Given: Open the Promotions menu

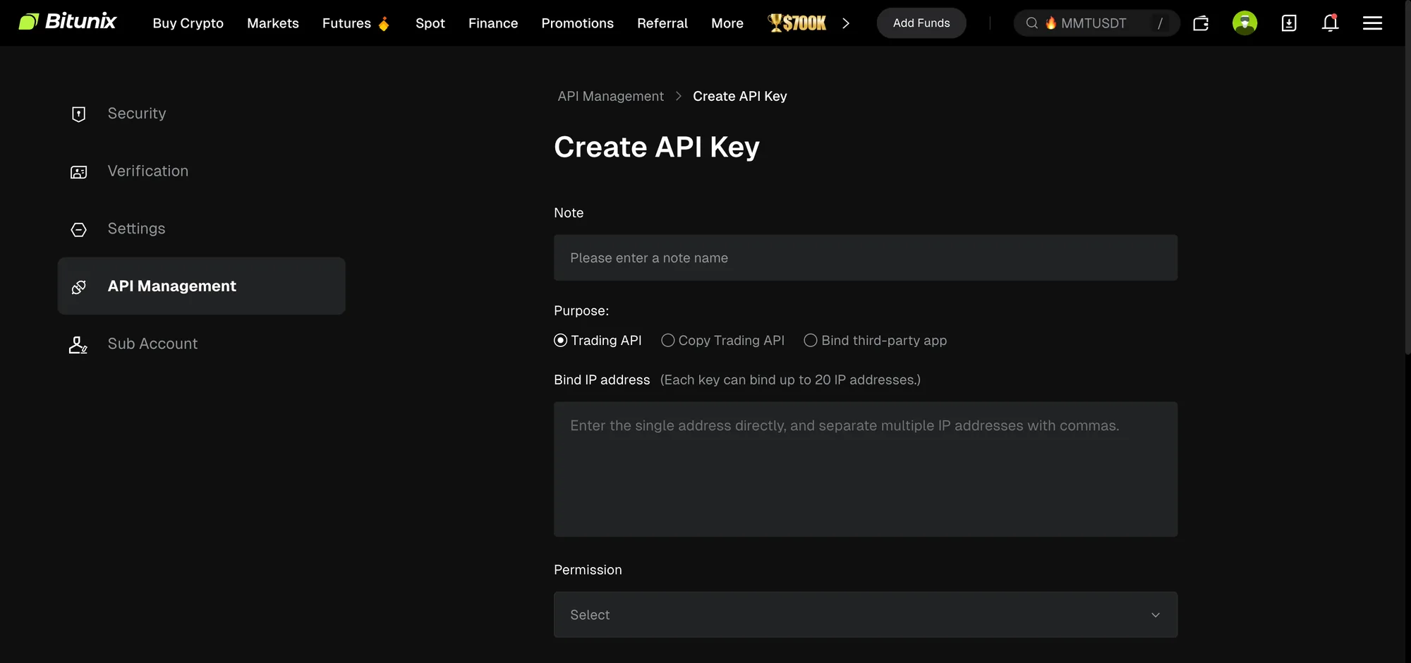Looking at the screenshot, I should click(x=577, y=23).
